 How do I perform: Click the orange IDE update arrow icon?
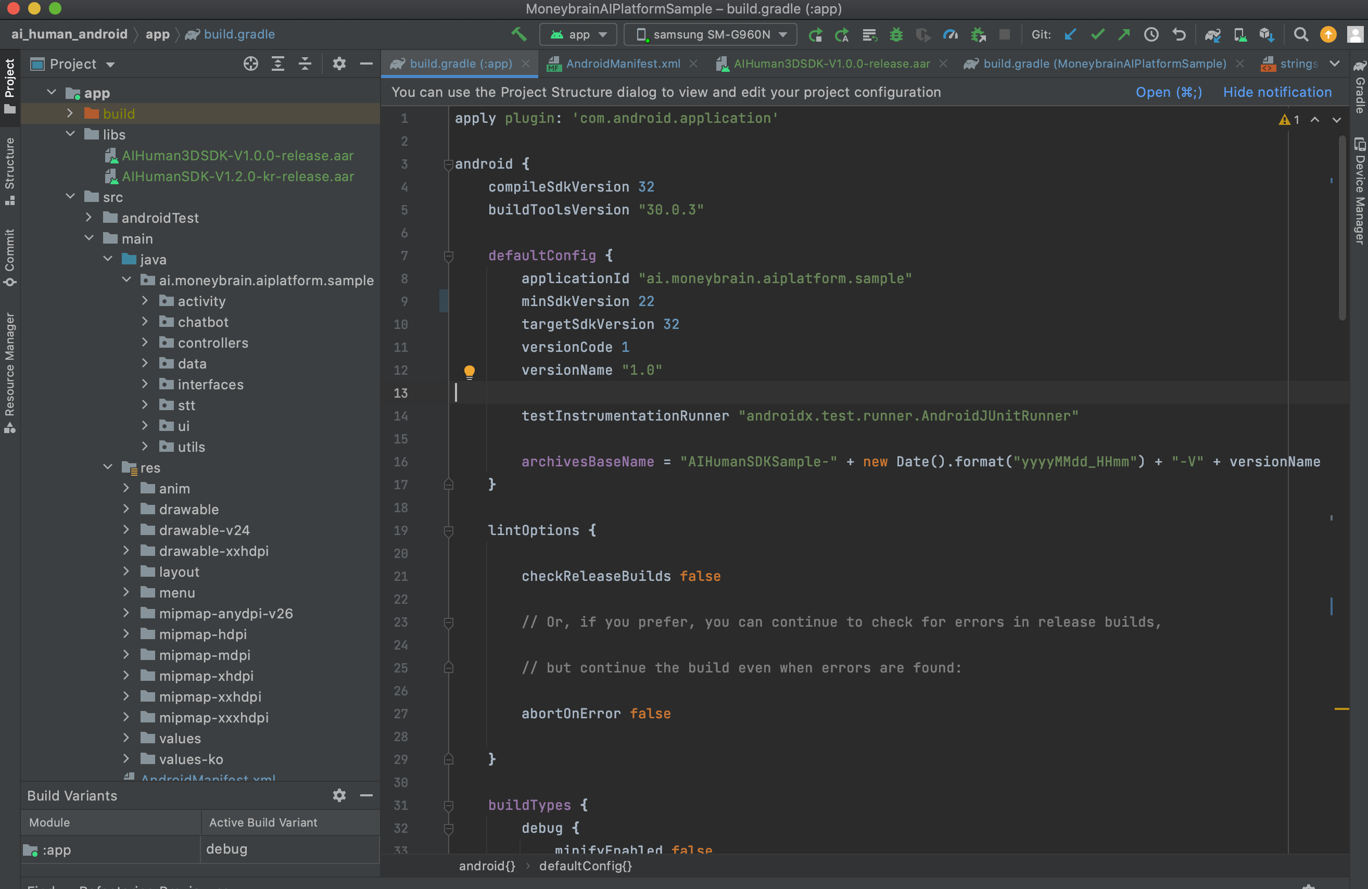[1328, 34]
